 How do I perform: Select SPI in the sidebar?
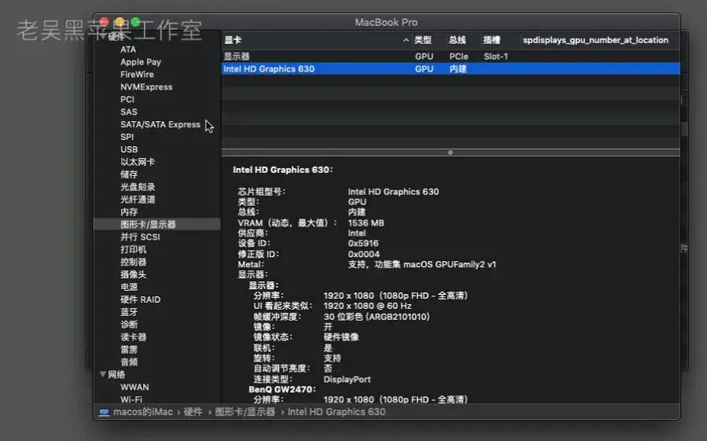tap(126, 137)
